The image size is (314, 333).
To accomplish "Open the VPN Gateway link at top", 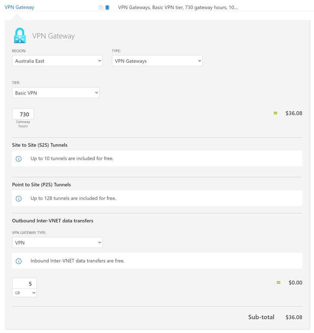I will pyautogui.click(x=19, y=7).
